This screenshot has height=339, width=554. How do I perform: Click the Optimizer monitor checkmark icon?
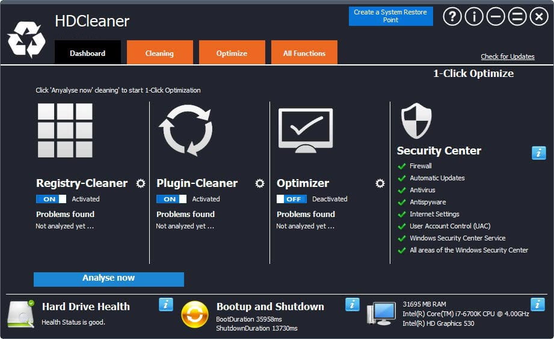tap(306, 130)
